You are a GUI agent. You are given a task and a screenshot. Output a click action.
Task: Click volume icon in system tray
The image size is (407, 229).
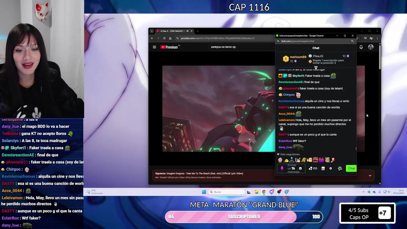pyautogui.click(x=389, y=192)
